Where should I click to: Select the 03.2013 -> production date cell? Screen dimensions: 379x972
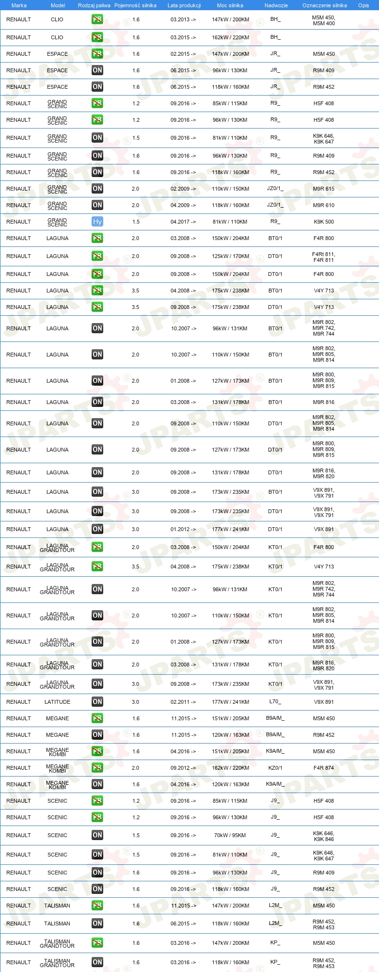pos(183,20)
